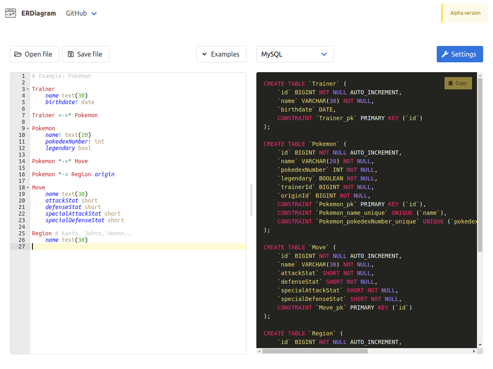Screen dimensions: 493x369
Task: Click 'birthdate? date' in the editor
Action: click(x=70, y=102)
